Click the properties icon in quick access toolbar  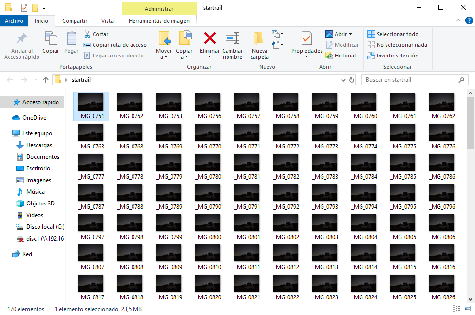[24, 8]
